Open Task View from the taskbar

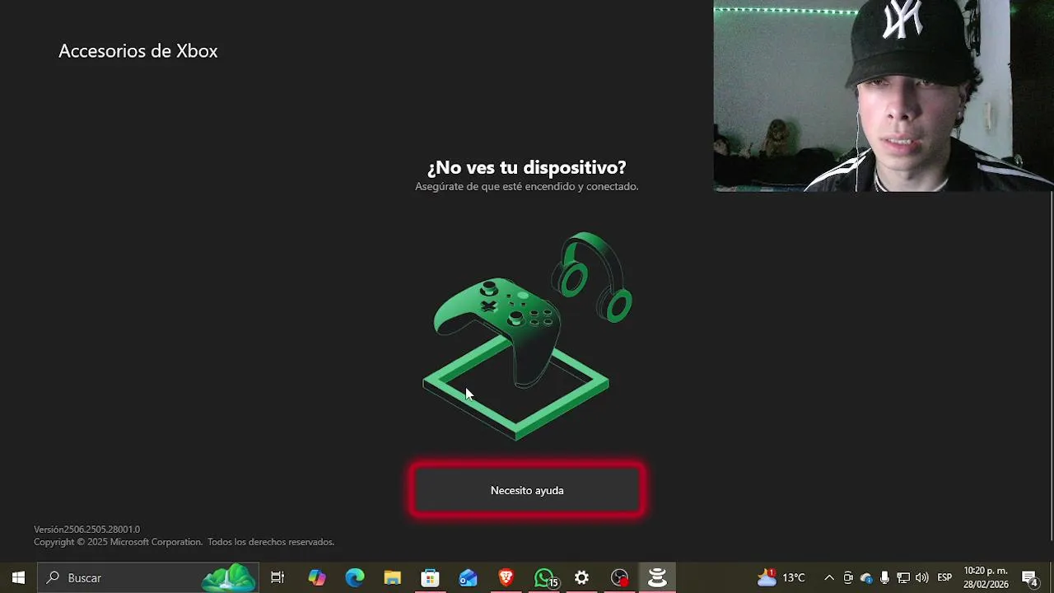tap(277, 577)
